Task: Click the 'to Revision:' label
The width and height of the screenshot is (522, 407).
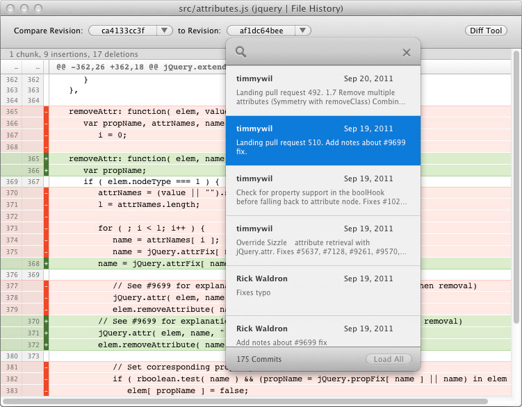Action: click(x=199, y=31)
